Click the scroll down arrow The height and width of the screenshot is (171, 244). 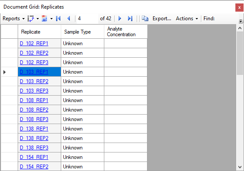[240, 167]
